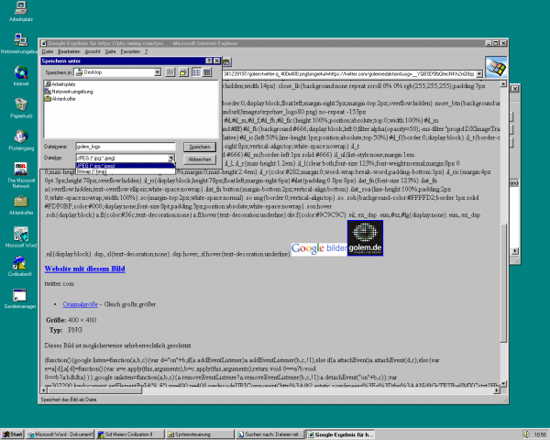This screenshot has width=550, height=440.
Task: Open the ? help menu
Action: 147,51
